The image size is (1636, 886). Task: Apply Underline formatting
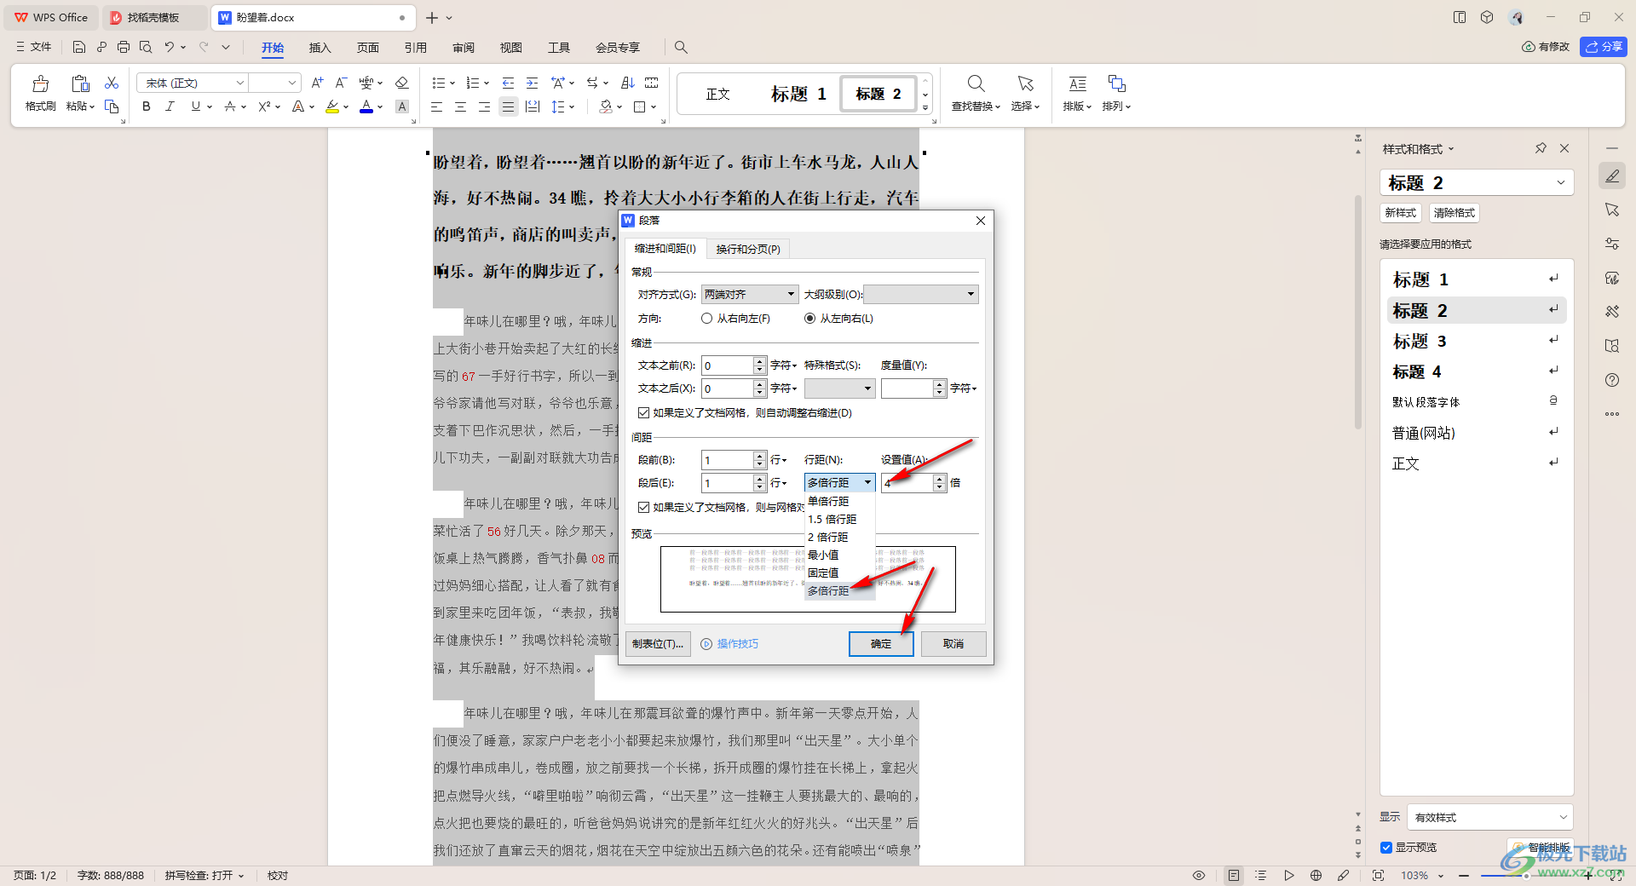(196, 106)
